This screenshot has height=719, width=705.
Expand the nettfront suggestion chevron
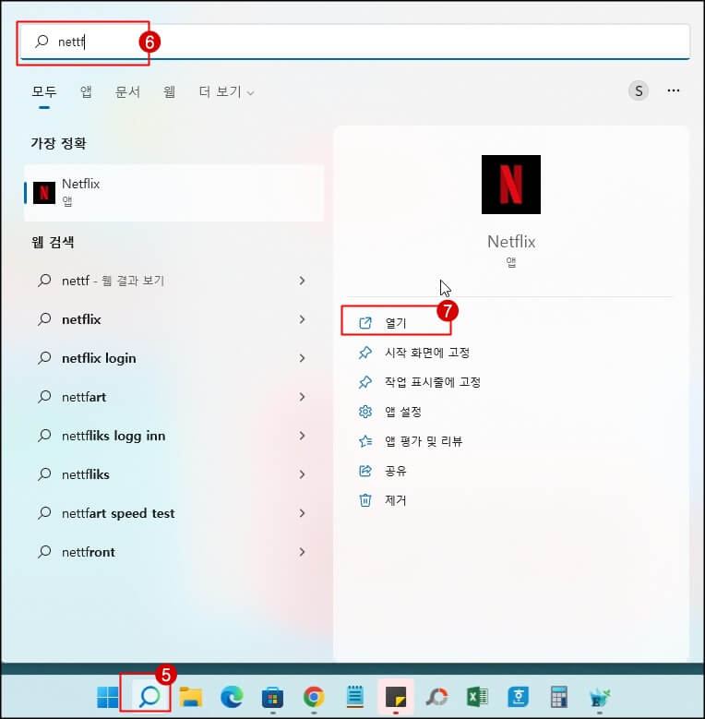(x=302, y=552)
